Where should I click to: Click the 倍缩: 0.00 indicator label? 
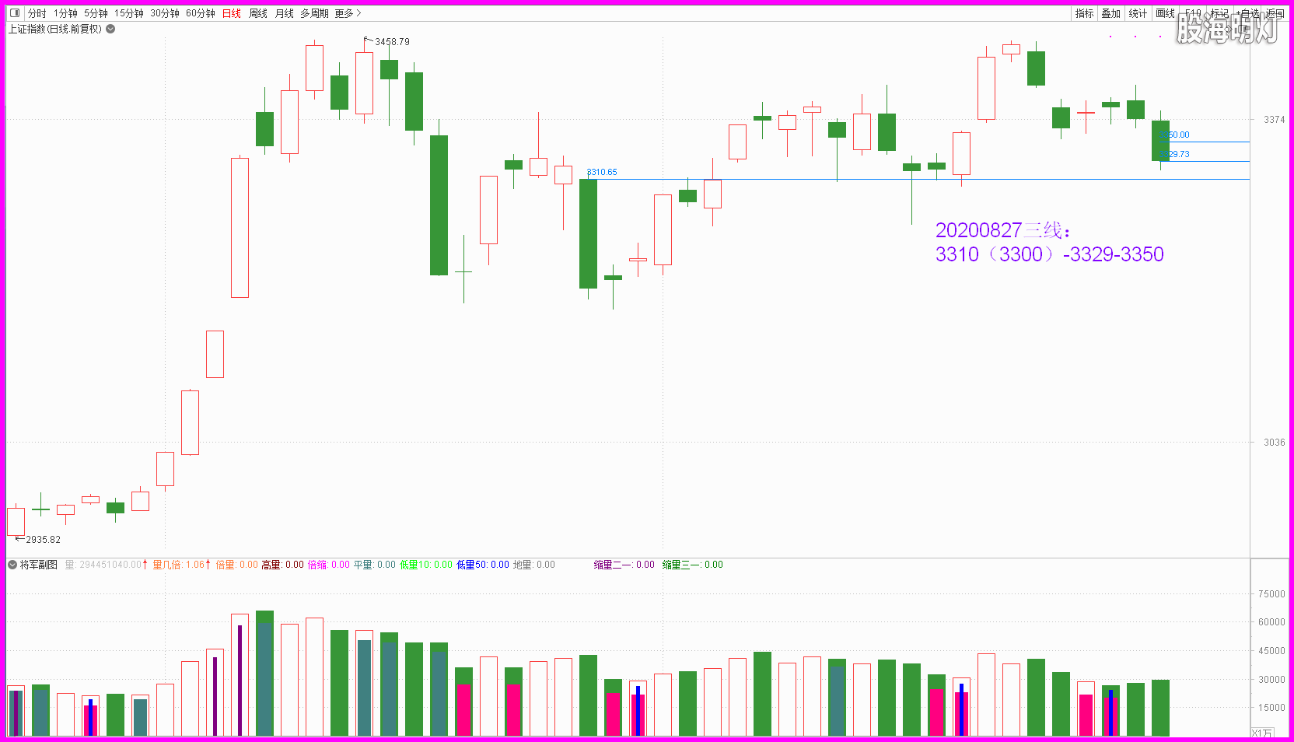click(x=329, y=565)
